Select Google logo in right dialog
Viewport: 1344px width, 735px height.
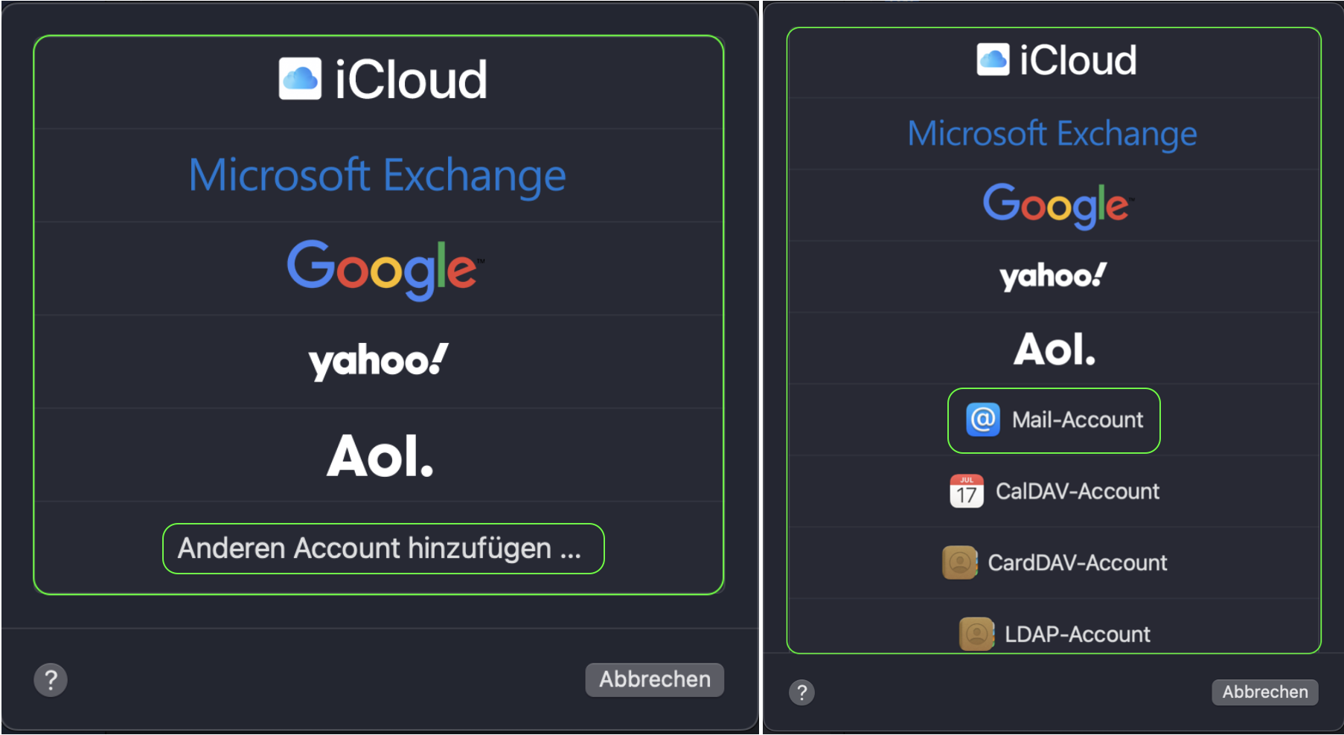(1055, 205)
